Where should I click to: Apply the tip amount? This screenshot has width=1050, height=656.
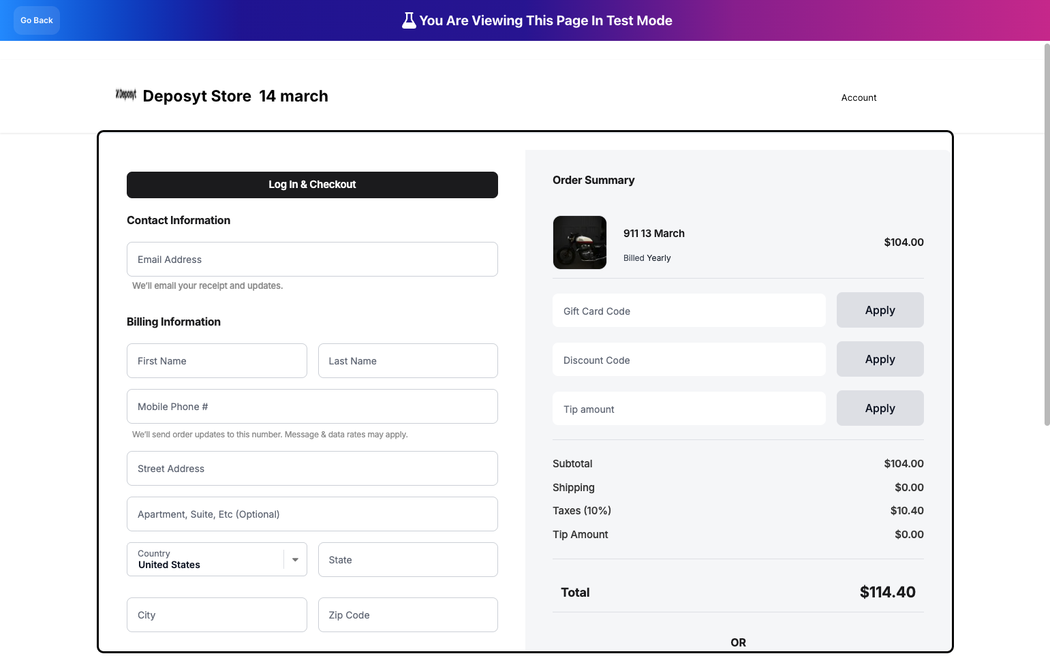click(x=880, y=408)
